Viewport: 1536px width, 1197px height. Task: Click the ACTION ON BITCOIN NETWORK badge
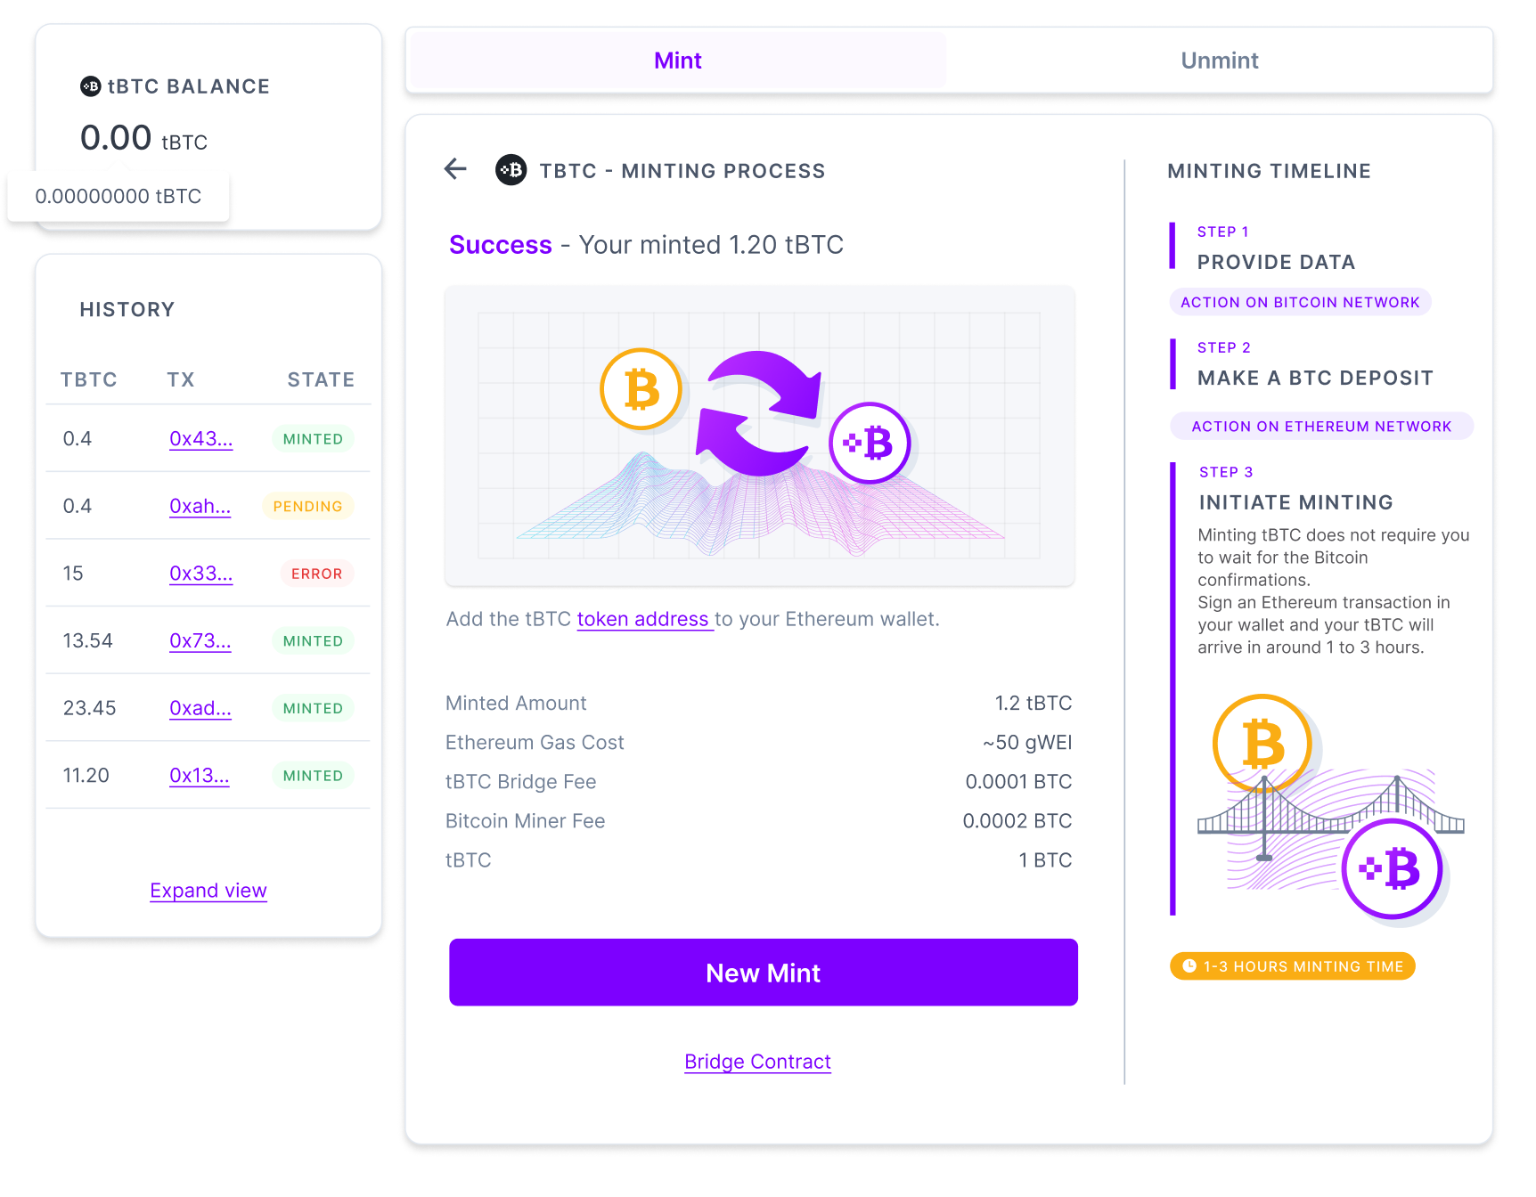point(1299,302)
